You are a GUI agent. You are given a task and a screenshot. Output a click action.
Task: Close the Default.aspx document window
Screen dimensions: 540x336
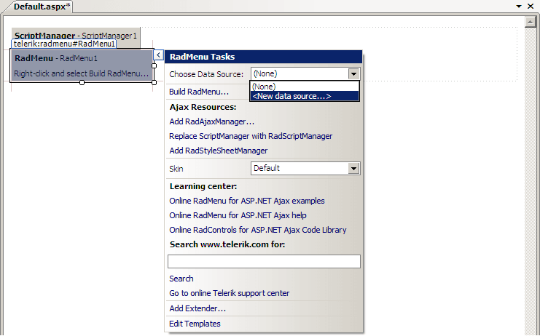click(531, 7)
